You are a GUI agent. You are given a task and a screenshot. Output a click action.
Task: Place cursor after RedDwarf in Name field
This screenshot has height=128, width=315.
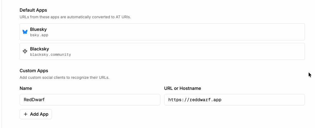pos(45,100)
